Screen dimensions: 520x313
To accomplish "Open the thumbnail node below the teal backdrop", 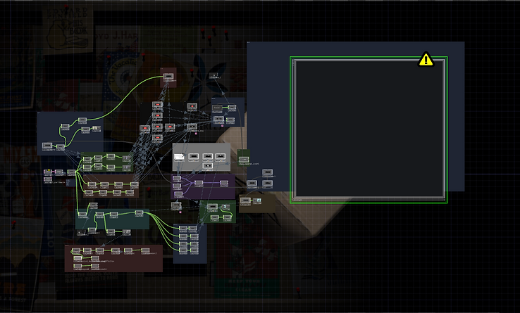I will coord(126,232).
